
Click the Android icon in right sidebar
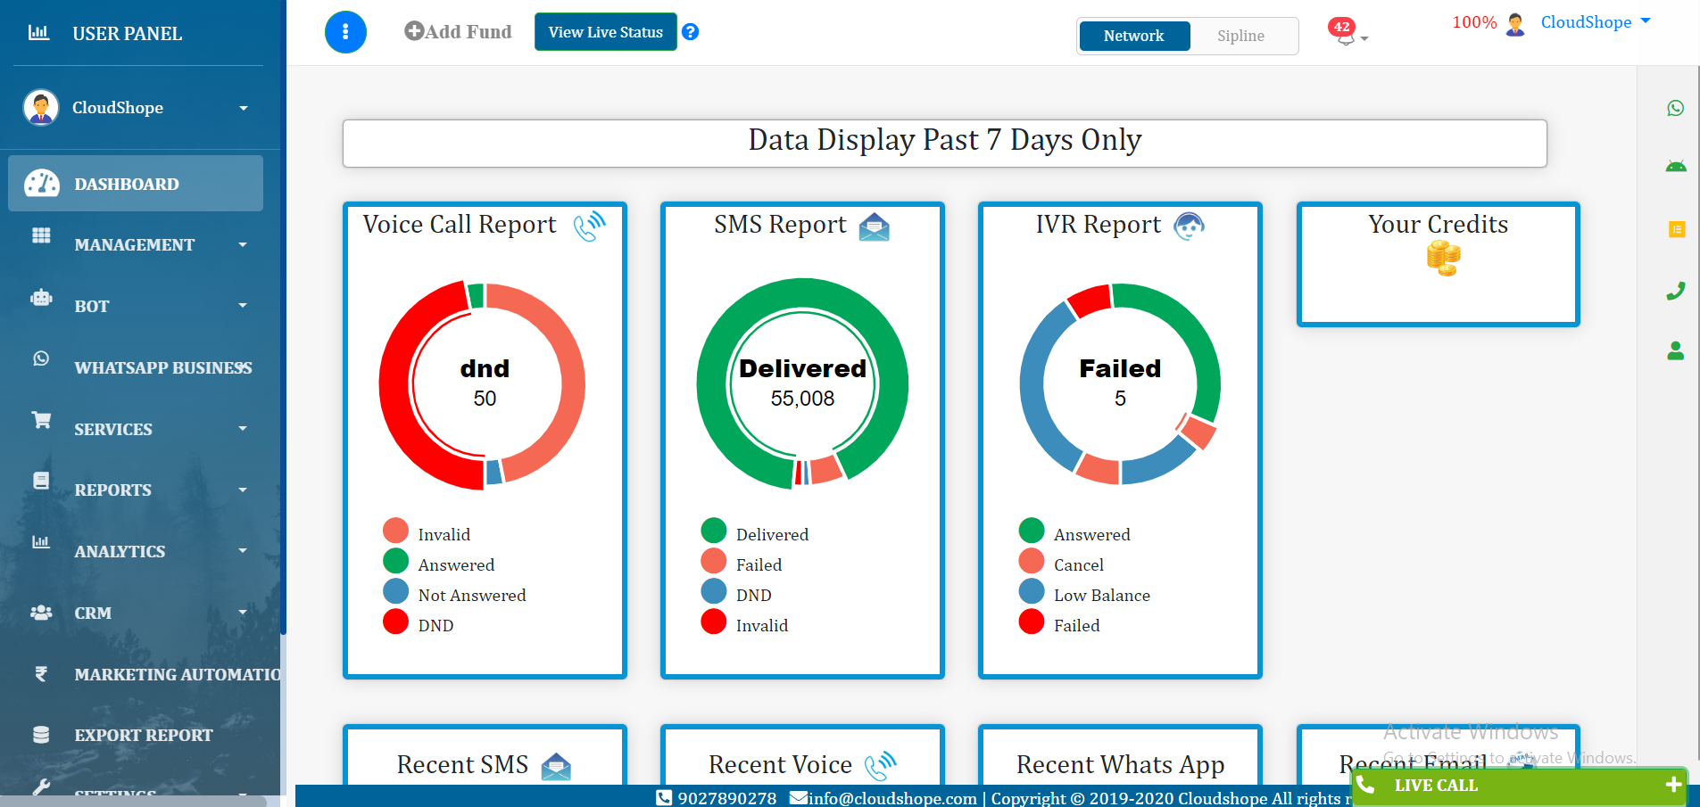pos(1675,167)
